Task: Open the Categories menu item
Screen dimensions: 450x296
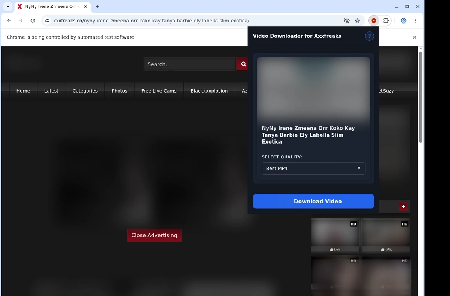Action: pos(85,91)
